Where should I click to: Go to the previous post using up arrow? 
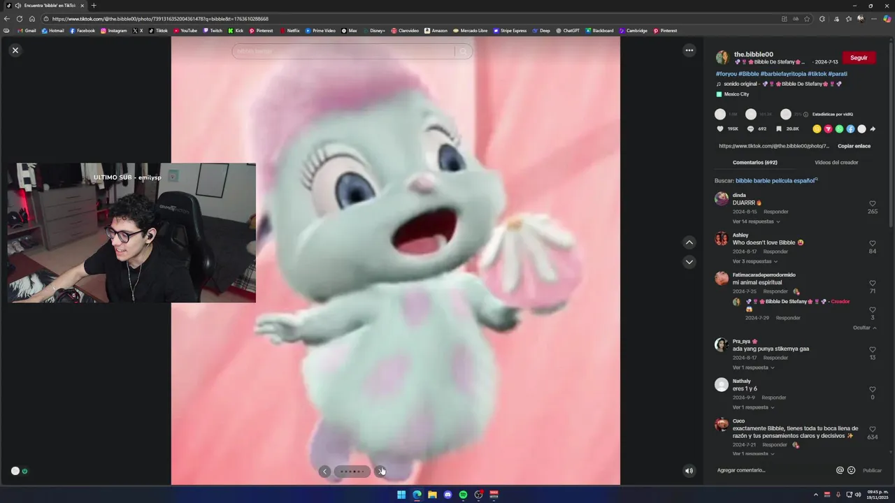(689, 242)
